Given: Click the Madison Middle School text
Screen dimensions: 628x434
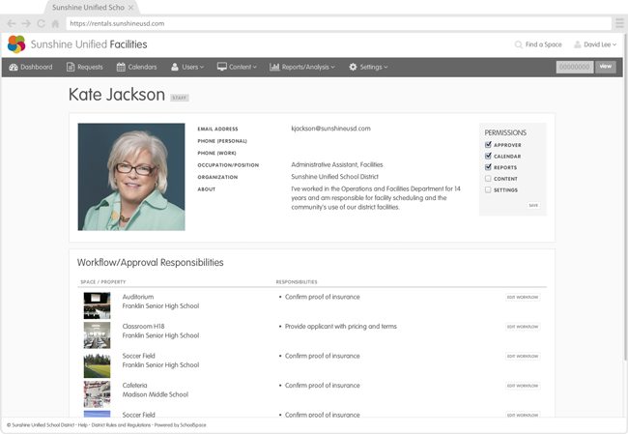Looking at the screenshot, I should pyautogui.click(x=156, y=394).
